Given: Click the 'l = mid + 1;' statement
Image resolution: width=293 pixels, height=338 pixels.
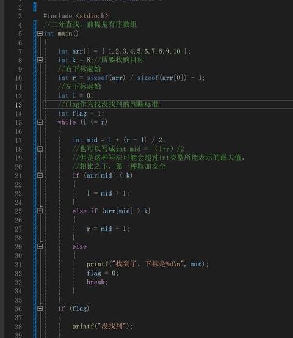Looking at the screenshot, I should (x=108, y=193).
